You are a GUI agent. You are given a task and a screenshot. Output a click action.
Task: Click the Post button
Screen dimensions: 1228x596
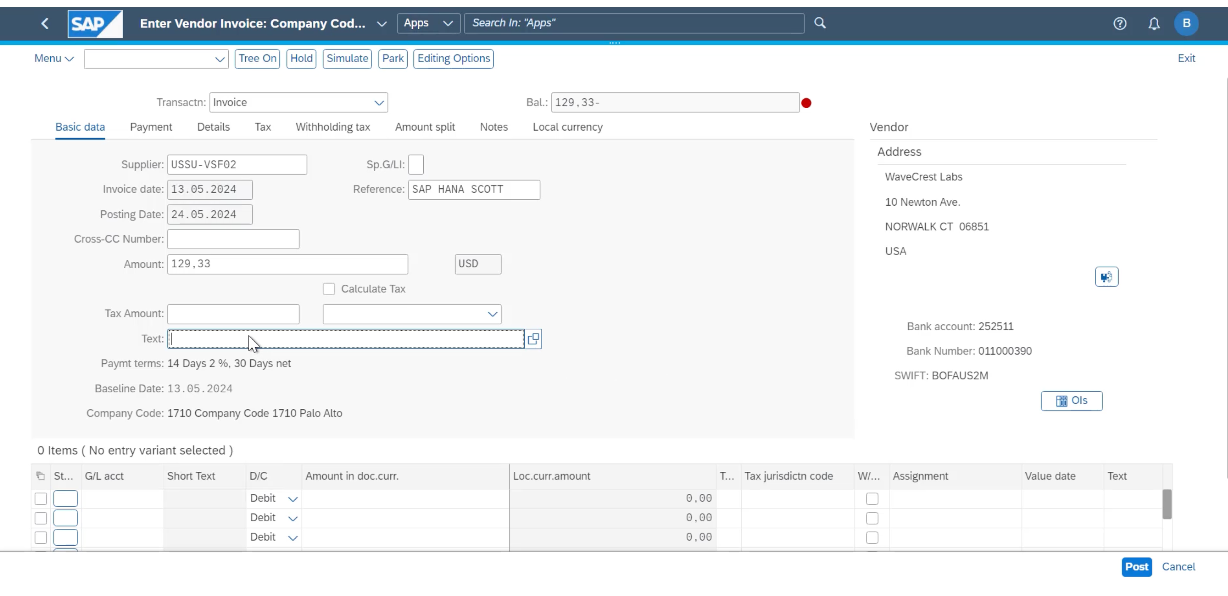click(x=1136, y=566)
